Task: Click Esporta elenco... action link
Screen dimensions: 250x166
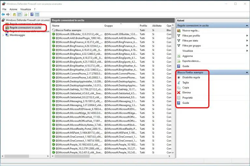Action: pos(191,61)
